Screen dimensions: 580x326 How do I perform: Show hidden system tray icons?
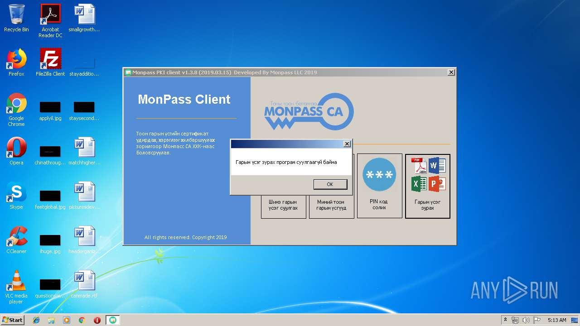coord(505,320)
